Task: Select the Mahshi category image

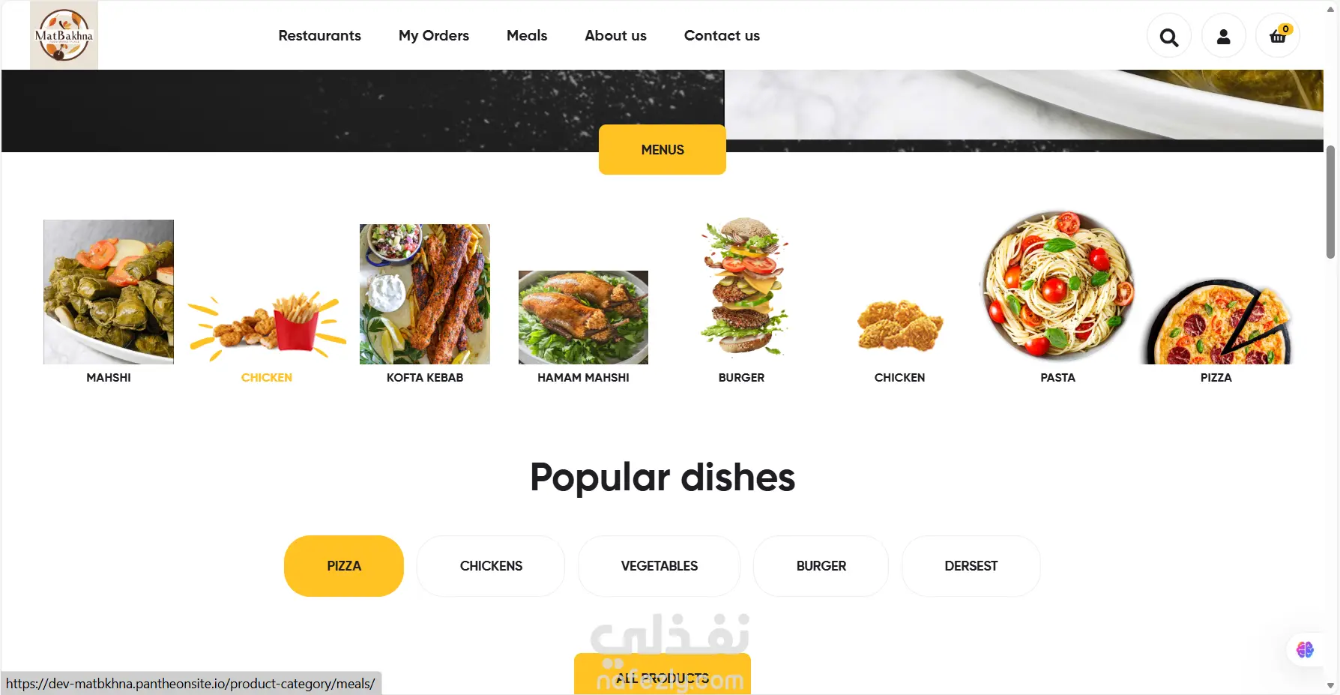Action: [109, 292]
